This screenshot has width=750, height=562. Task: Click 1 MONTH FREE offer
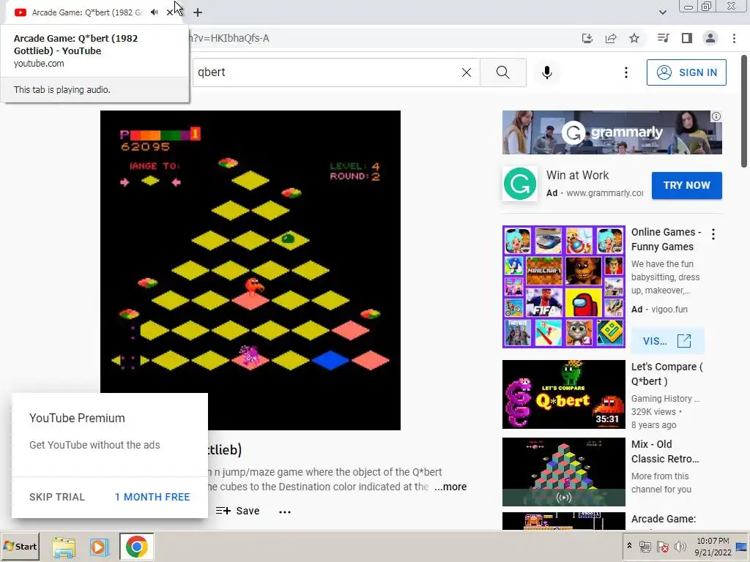click(x=152, y=497)
